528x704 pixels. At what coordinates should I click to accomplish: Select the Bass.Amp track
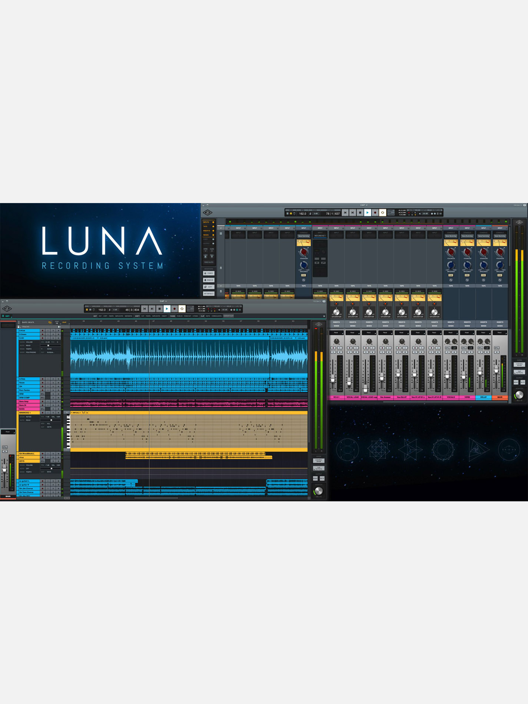tap(29, 401)
